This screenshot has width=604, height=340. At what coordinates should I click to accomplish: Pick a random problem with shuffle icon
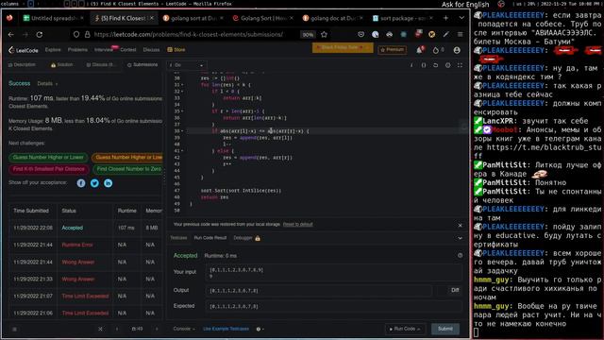click(x=100, y=329)
